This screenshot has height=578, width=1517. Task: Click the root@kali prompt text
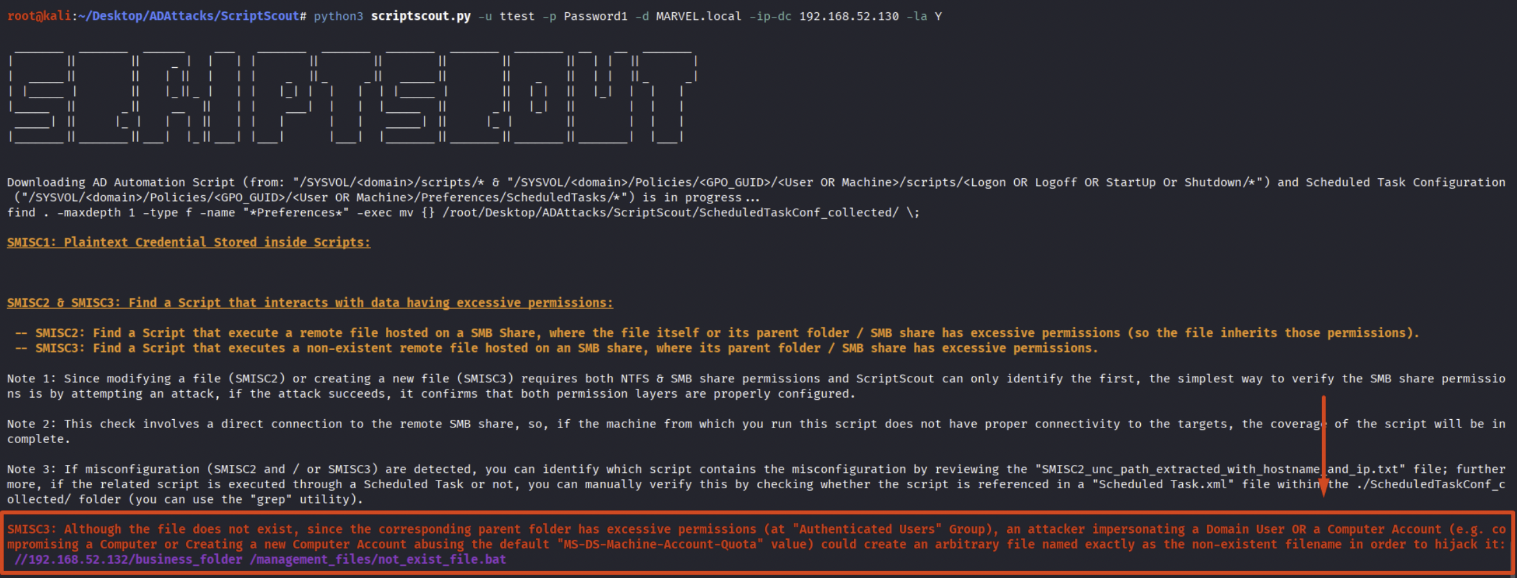(x=39, y=16)
